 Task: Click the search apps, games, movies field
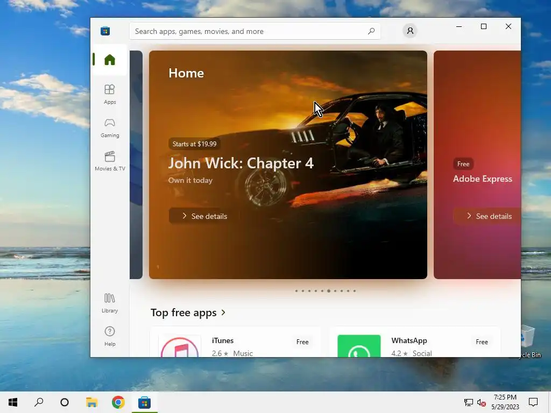255,31
